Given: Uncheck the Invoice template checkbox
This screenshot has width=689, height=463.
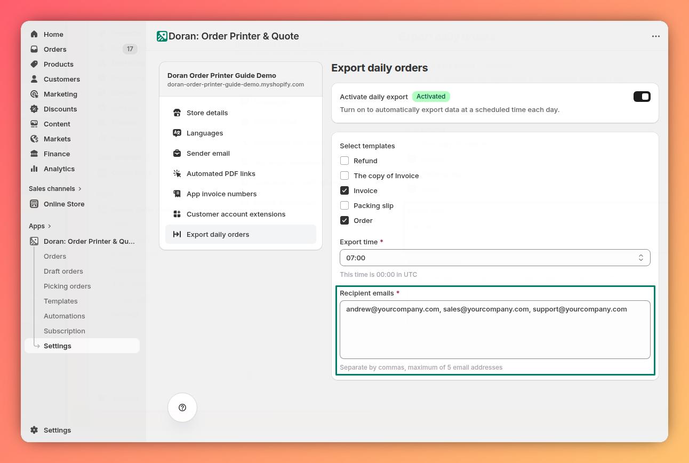Looking at the screenshot, I should click(x=345, y=190).
